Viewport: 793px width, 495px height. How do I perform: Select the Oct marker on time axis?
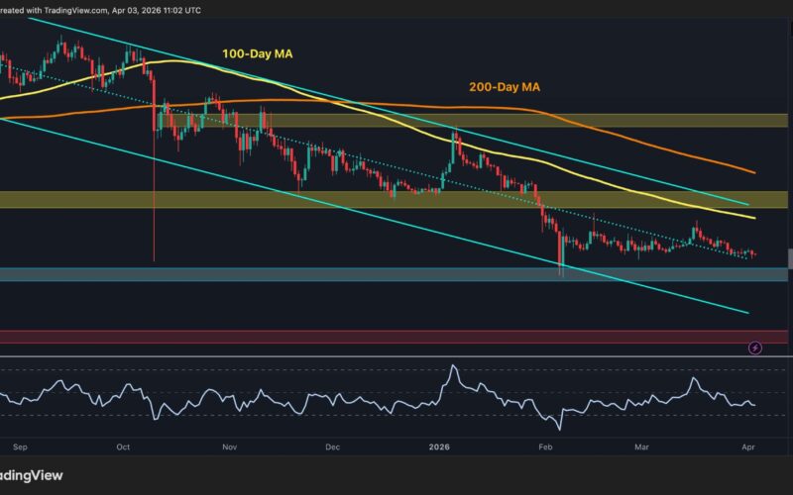[x=123, y=446]
